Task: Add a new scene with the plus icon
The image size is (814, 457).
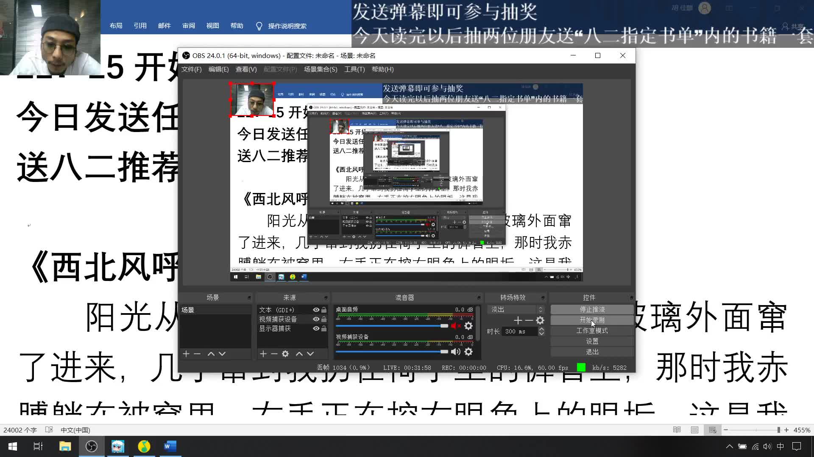Action: tap(186, 354)
